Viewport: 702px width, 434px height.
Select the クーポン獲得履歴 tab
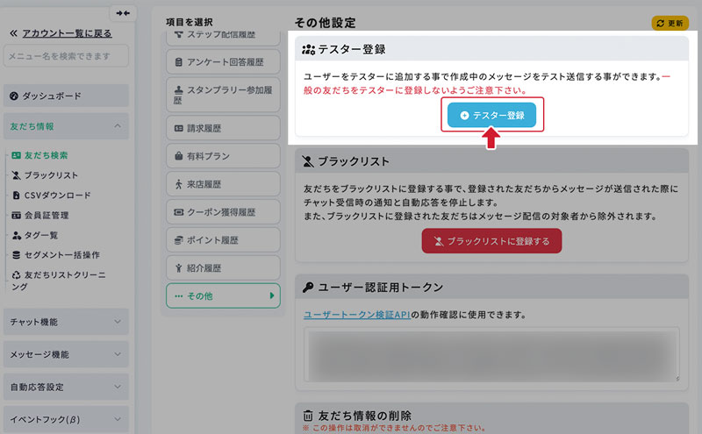point(223,212)
